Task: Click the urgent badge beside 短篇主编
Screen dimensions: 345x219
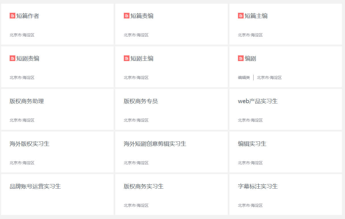Action: (241, 16)
